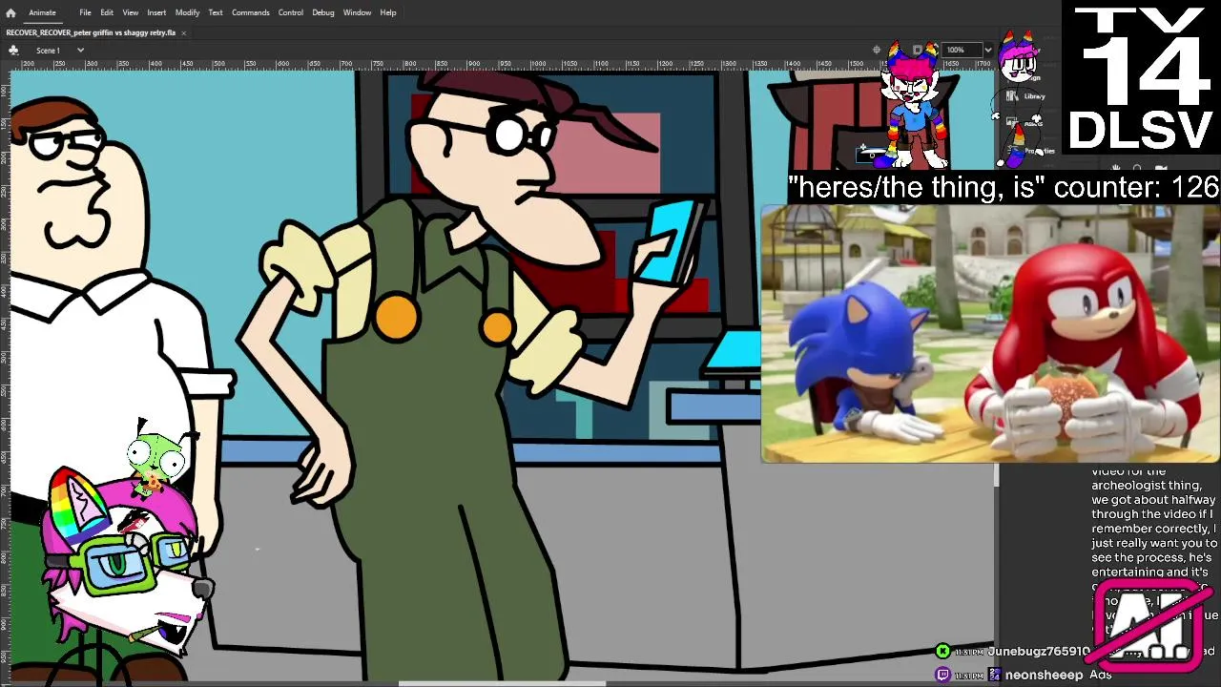Click the green Kick icon beside Junebugz765910
The image size is (1221, 687).
942,651
